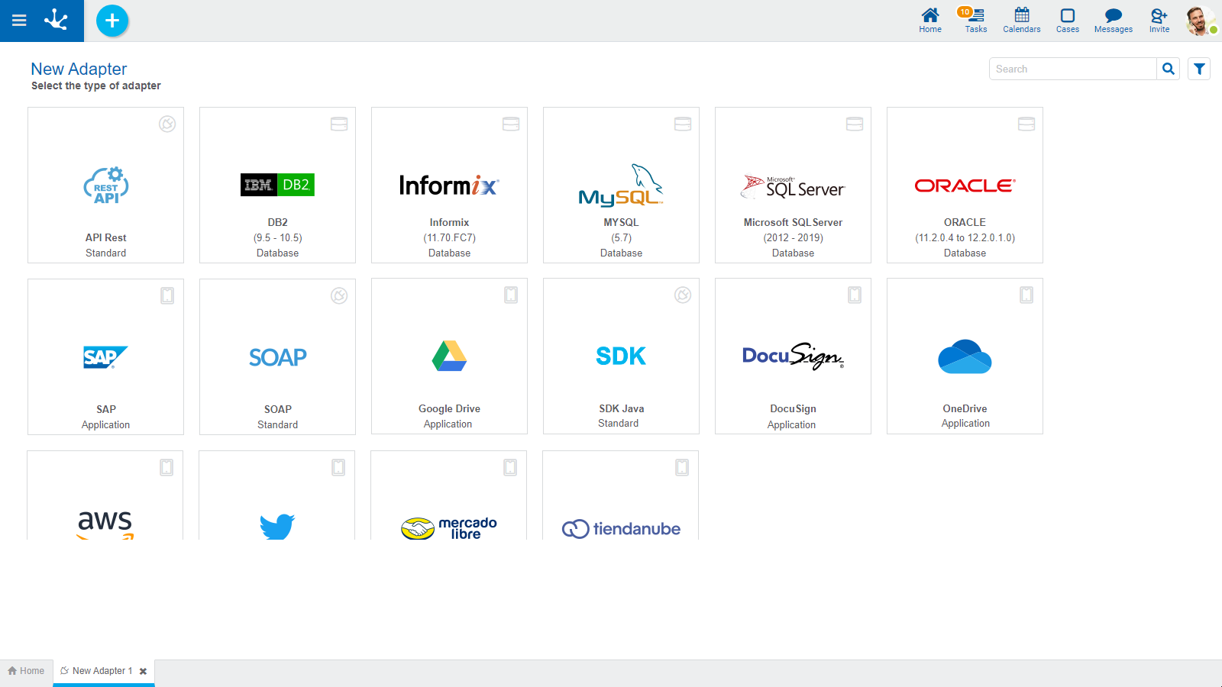Select the API Rest adapter
The width and height of the screenshot is (1222, 687).
[106, 185]
